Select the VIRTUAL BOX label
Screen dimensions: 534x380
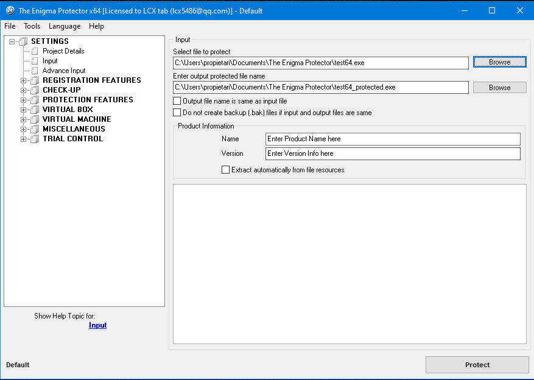pyautogui.click(x=68, y=110)
